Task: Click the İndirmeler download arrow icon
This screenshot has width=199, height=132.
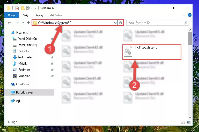Action: point(15,57)
